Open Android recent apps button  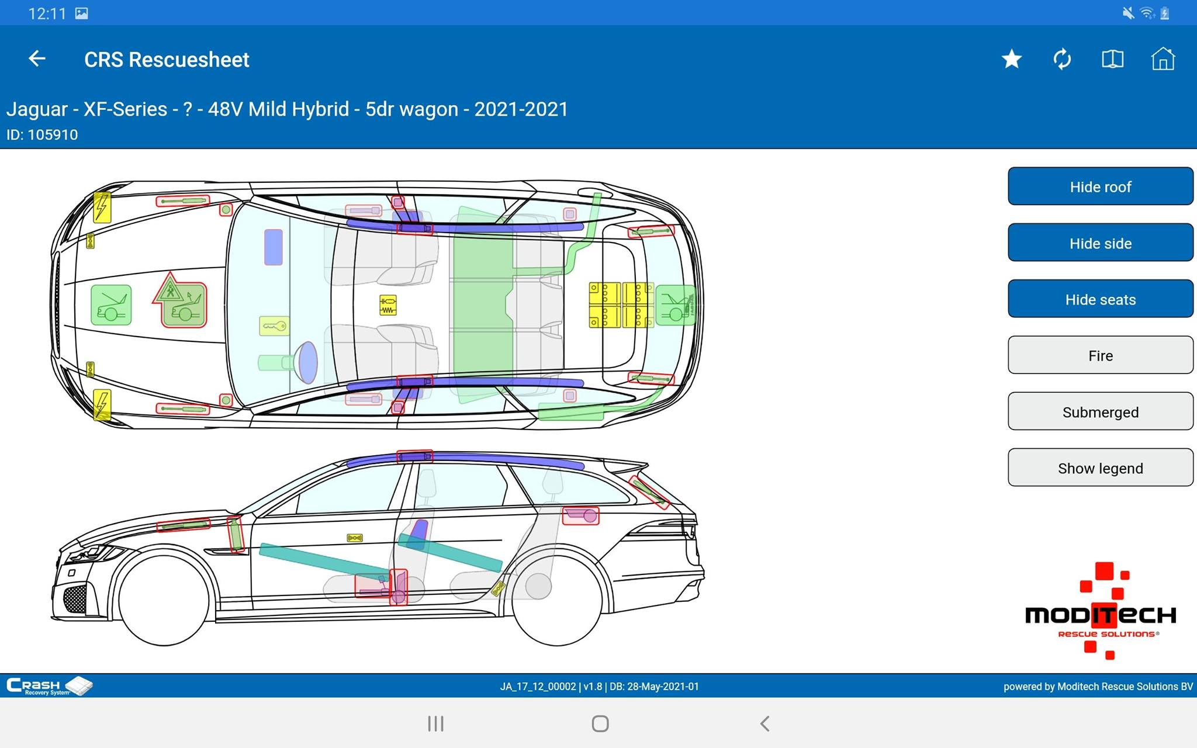click(435, 723)
